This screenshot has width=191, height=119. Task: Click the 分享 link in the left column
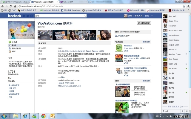[10, 97]
